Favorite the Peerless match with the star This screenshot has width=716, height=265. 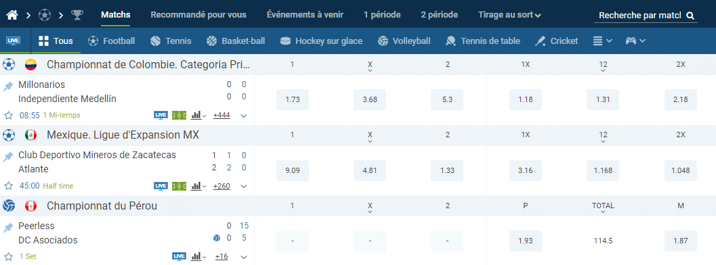[x=8, y=256]
